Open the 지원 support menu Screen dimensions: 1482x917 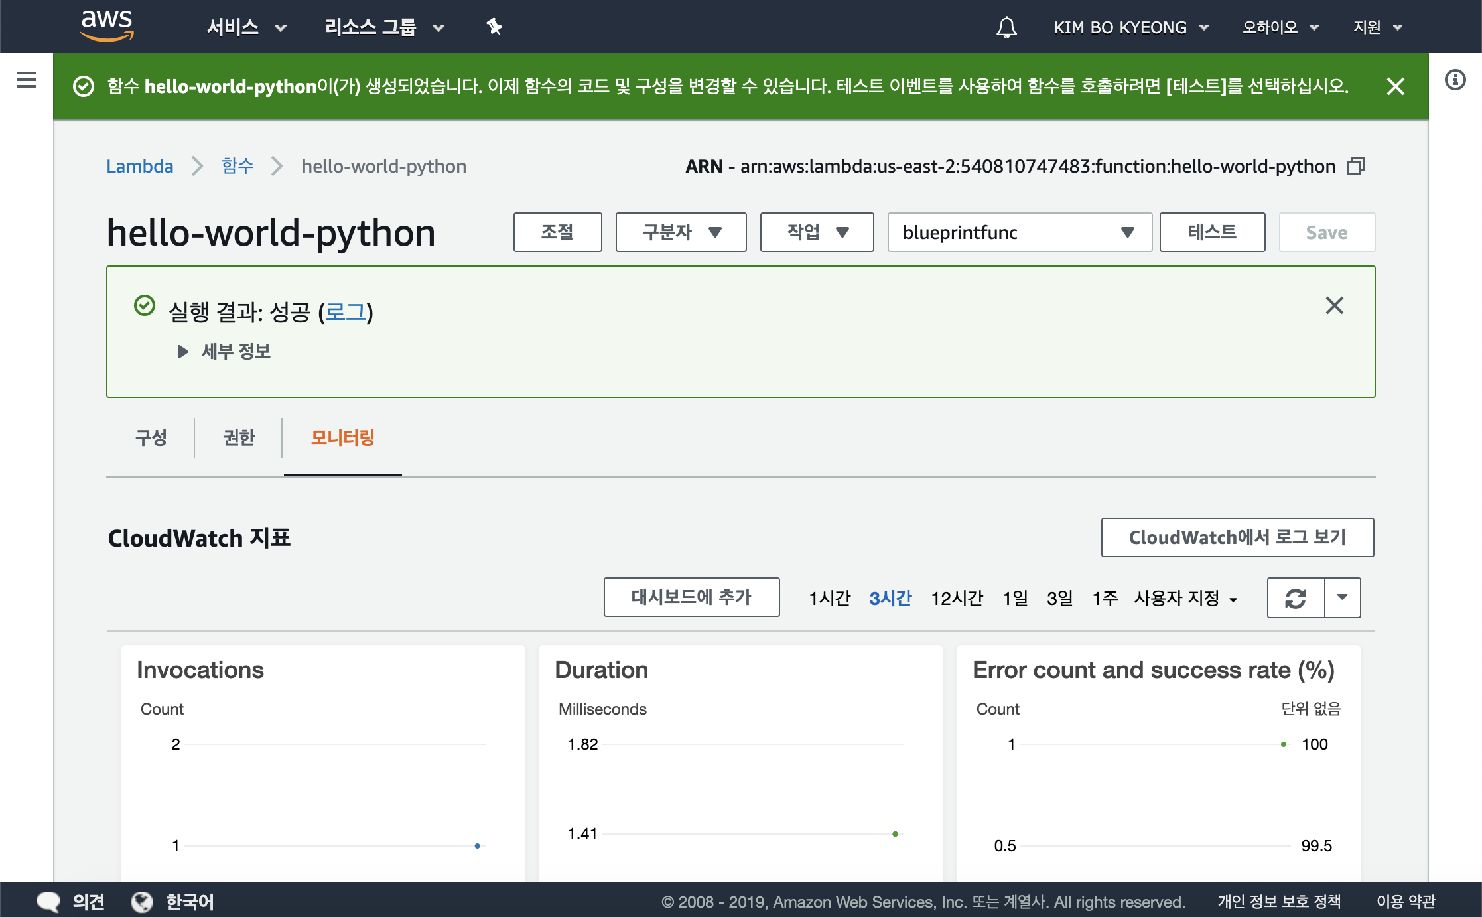tap(1378, 27)
